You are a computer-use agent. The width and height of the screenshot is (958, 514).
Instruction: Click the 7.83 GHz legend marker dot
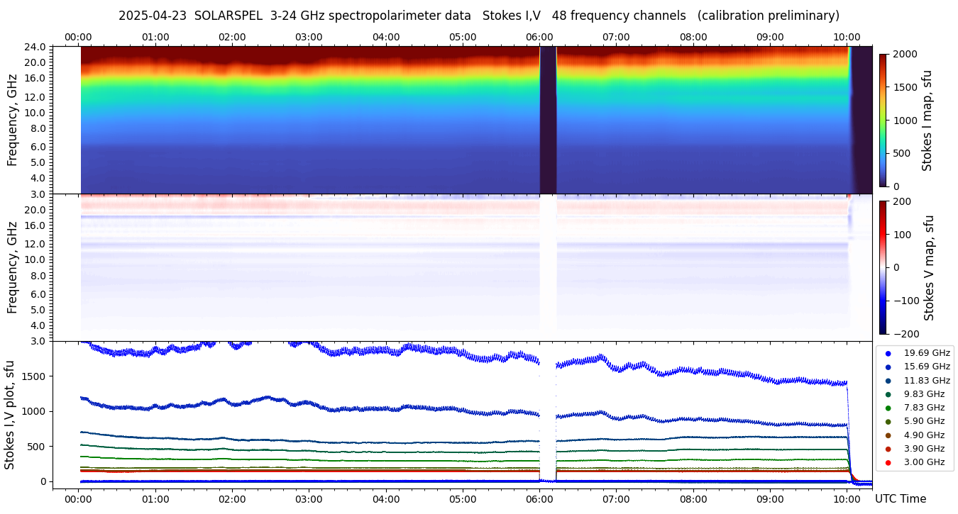(x=888, y=408)
